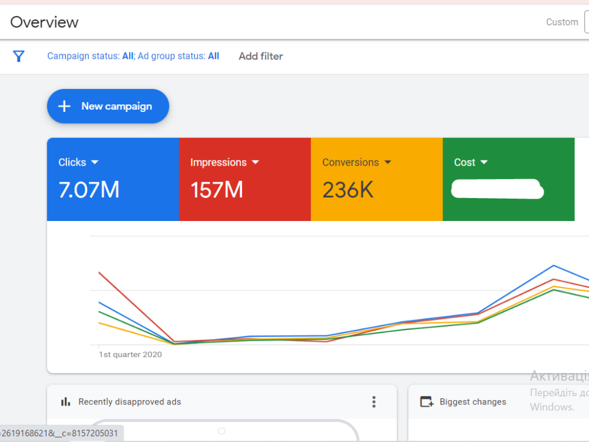Viewport: 589px width, 442px height.
Task: Select the 7.07M clicks value
Action: [x=89, y=189]
